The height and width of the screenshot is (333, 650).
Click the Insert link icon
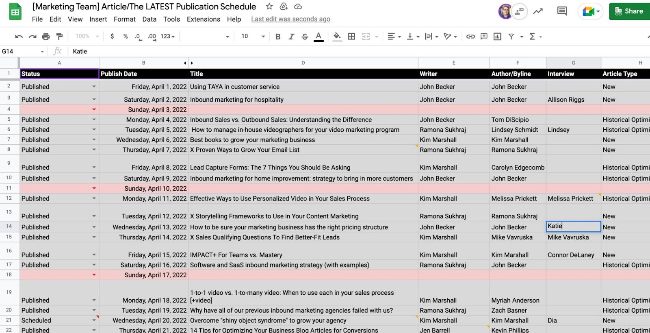(470, 37)
